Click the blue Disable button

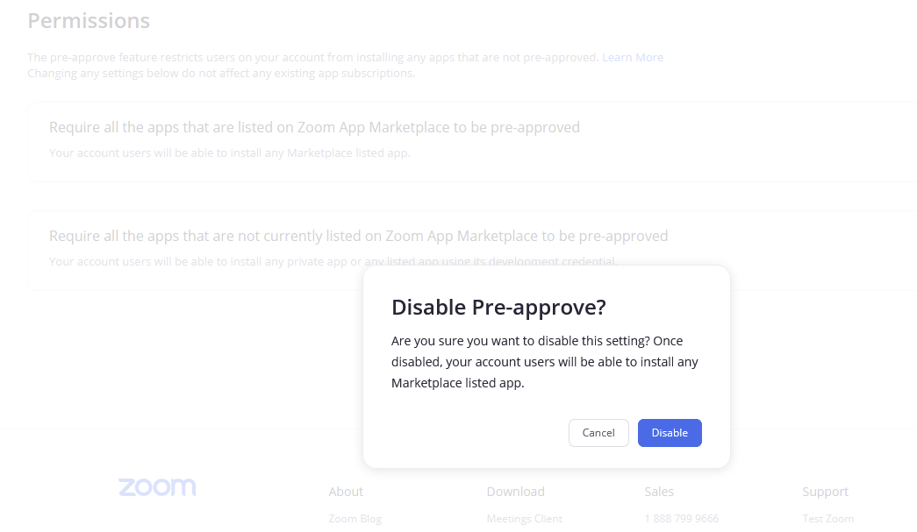(669, 433)
